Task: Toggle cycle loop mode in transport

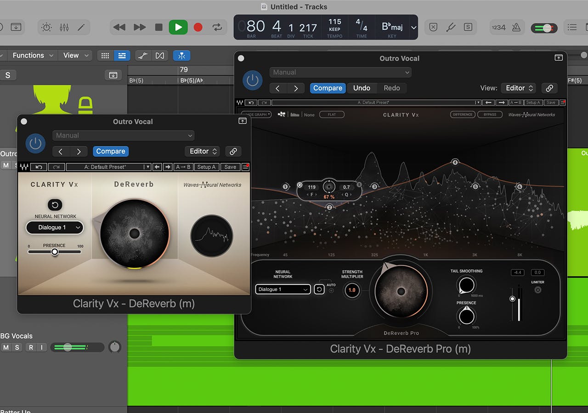Action: 217,27
